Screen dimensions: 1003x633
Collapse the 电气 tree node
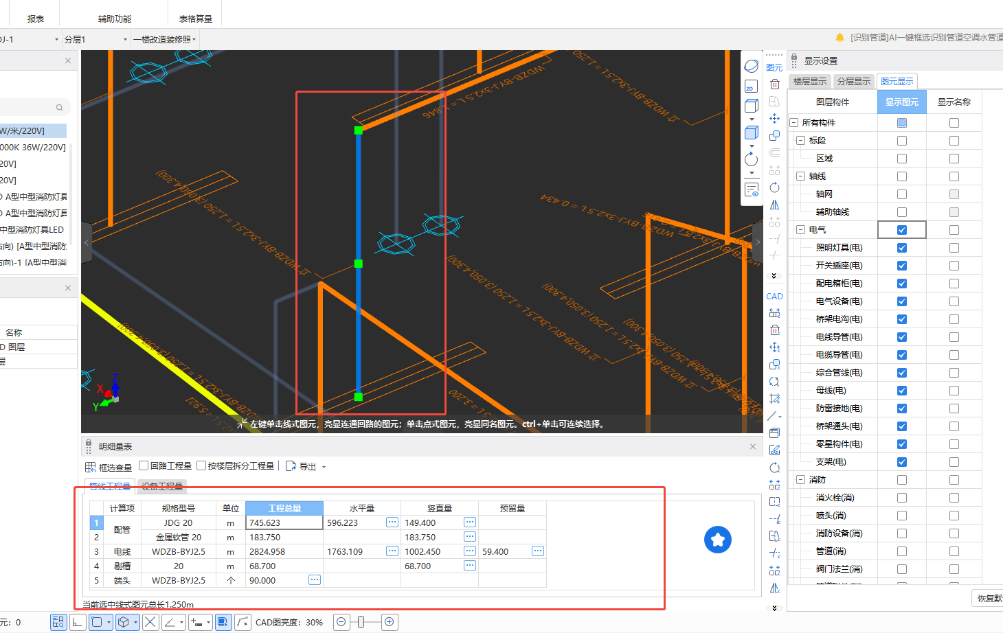pyautogui.click(x=800, y=230)
